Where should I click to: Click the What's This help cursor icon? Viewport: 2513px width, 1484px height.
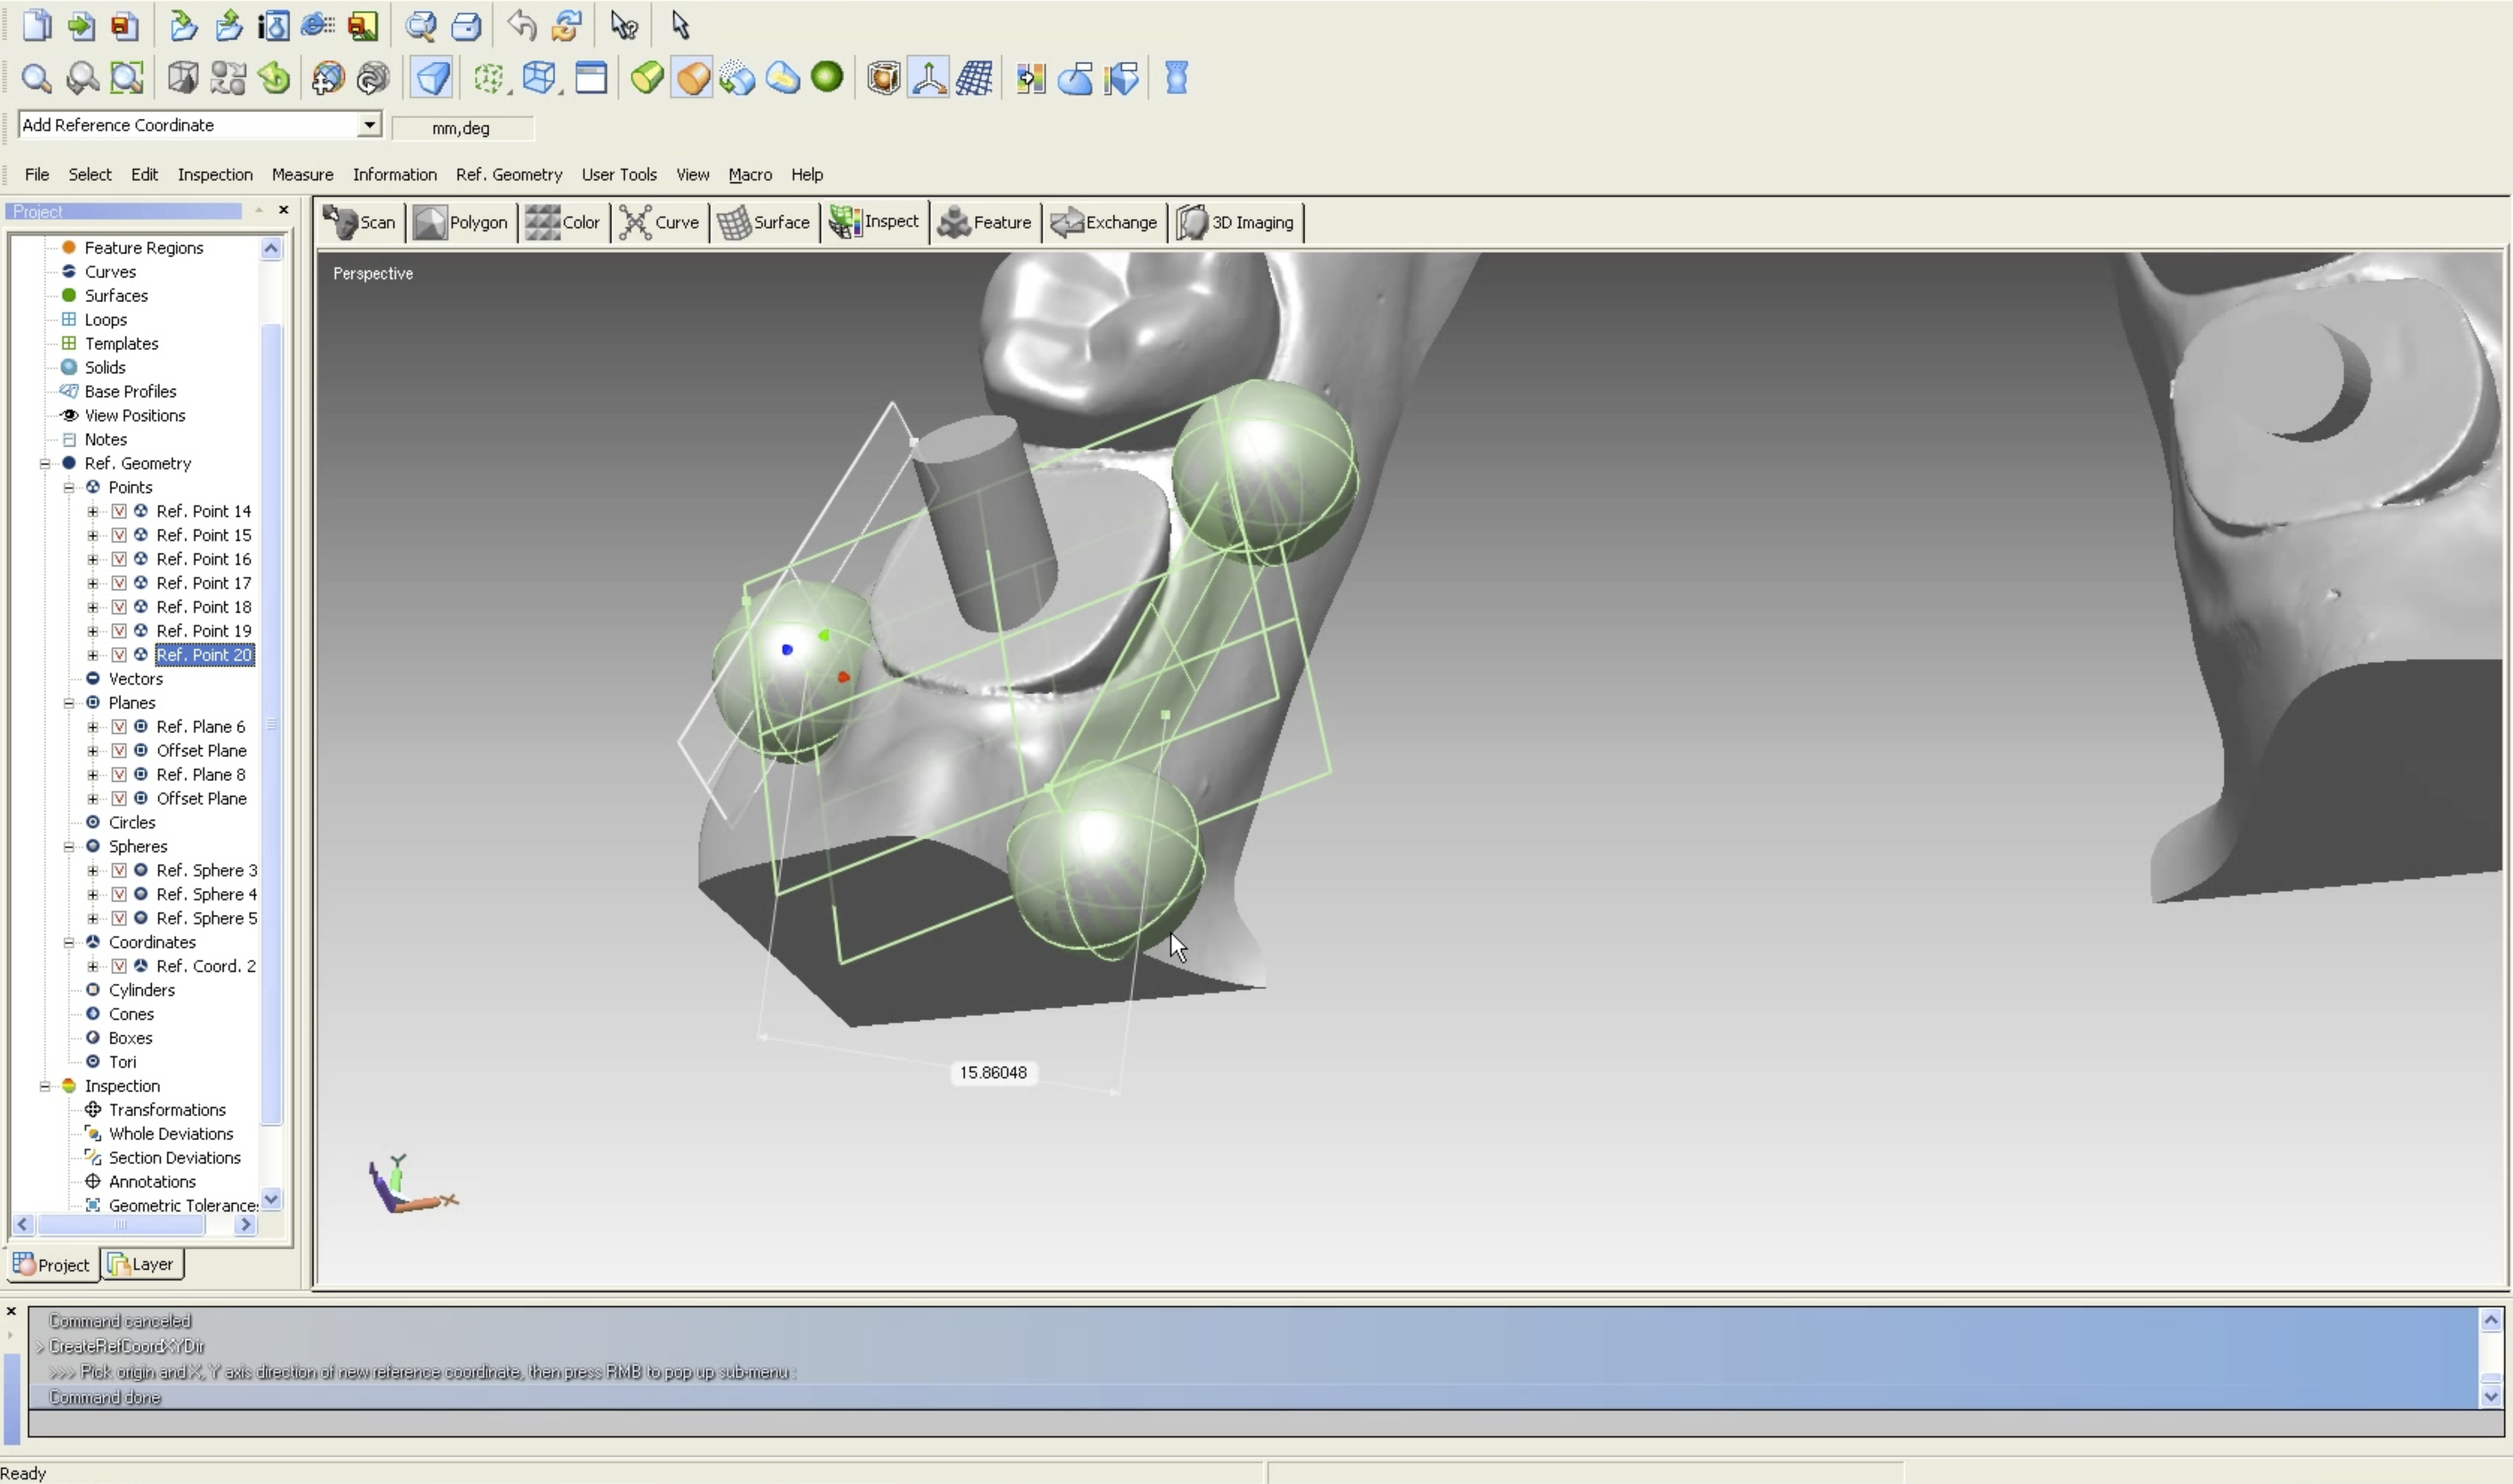click(x=624, y=25)
